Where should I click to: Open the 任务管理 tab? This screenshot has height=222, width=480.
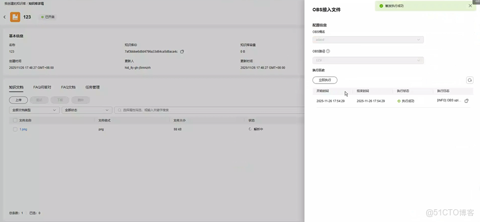point(93,87)
